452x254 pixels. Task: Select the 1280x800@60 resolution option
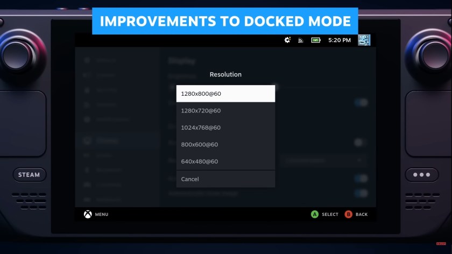tap(225, 94)
